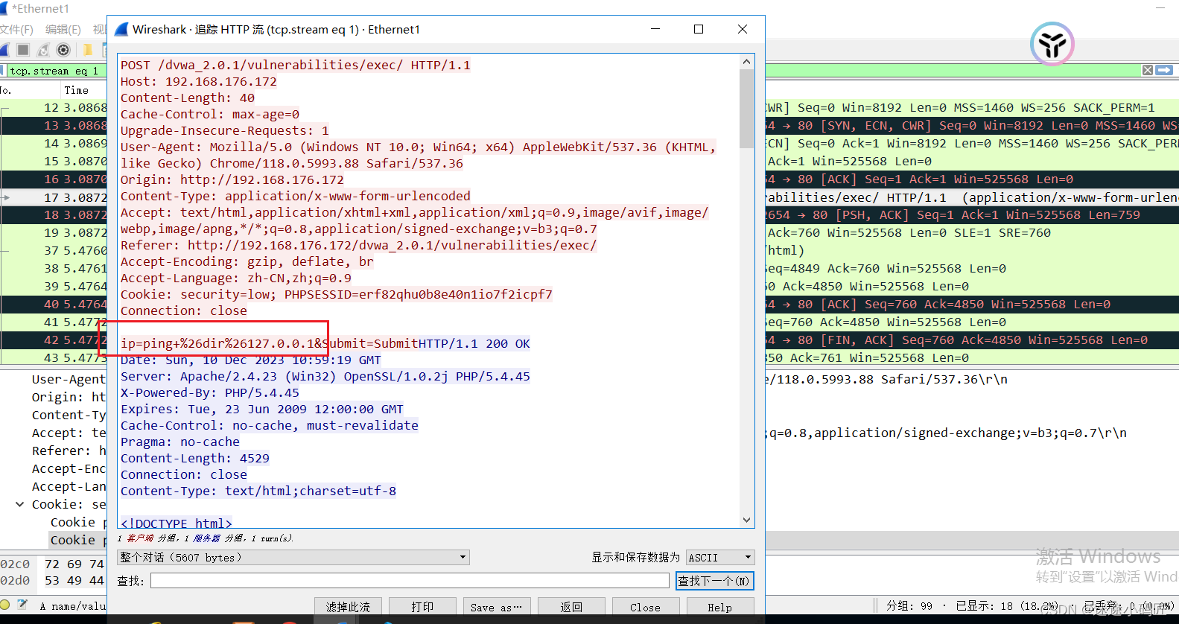The width and height of the screenshot is (1179, 624).
Task: Click scroll-up arrow of stream text area
Action: tap(746, 62)
